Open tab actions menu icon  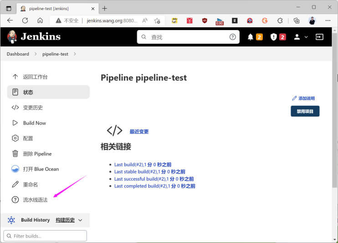[x=9, y=9]
